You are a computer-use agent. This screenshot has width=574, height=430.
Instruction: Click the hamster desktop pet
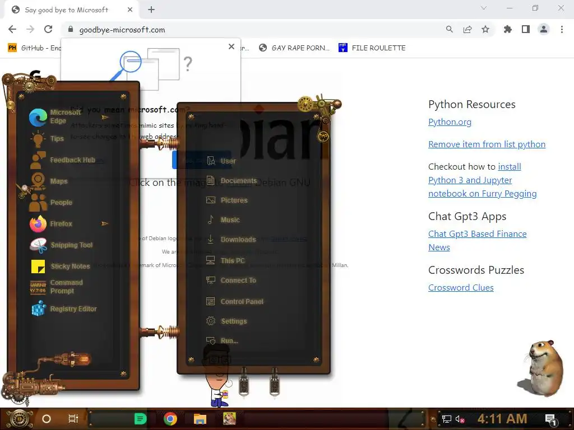(x=541, y=367)
